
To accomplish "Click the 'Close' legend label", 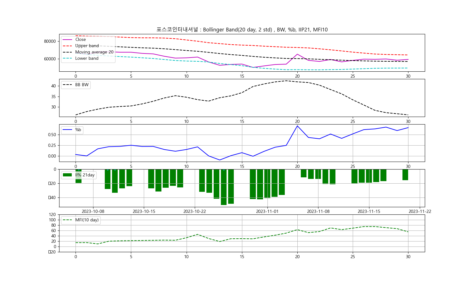I will click(x=81, y=39).
